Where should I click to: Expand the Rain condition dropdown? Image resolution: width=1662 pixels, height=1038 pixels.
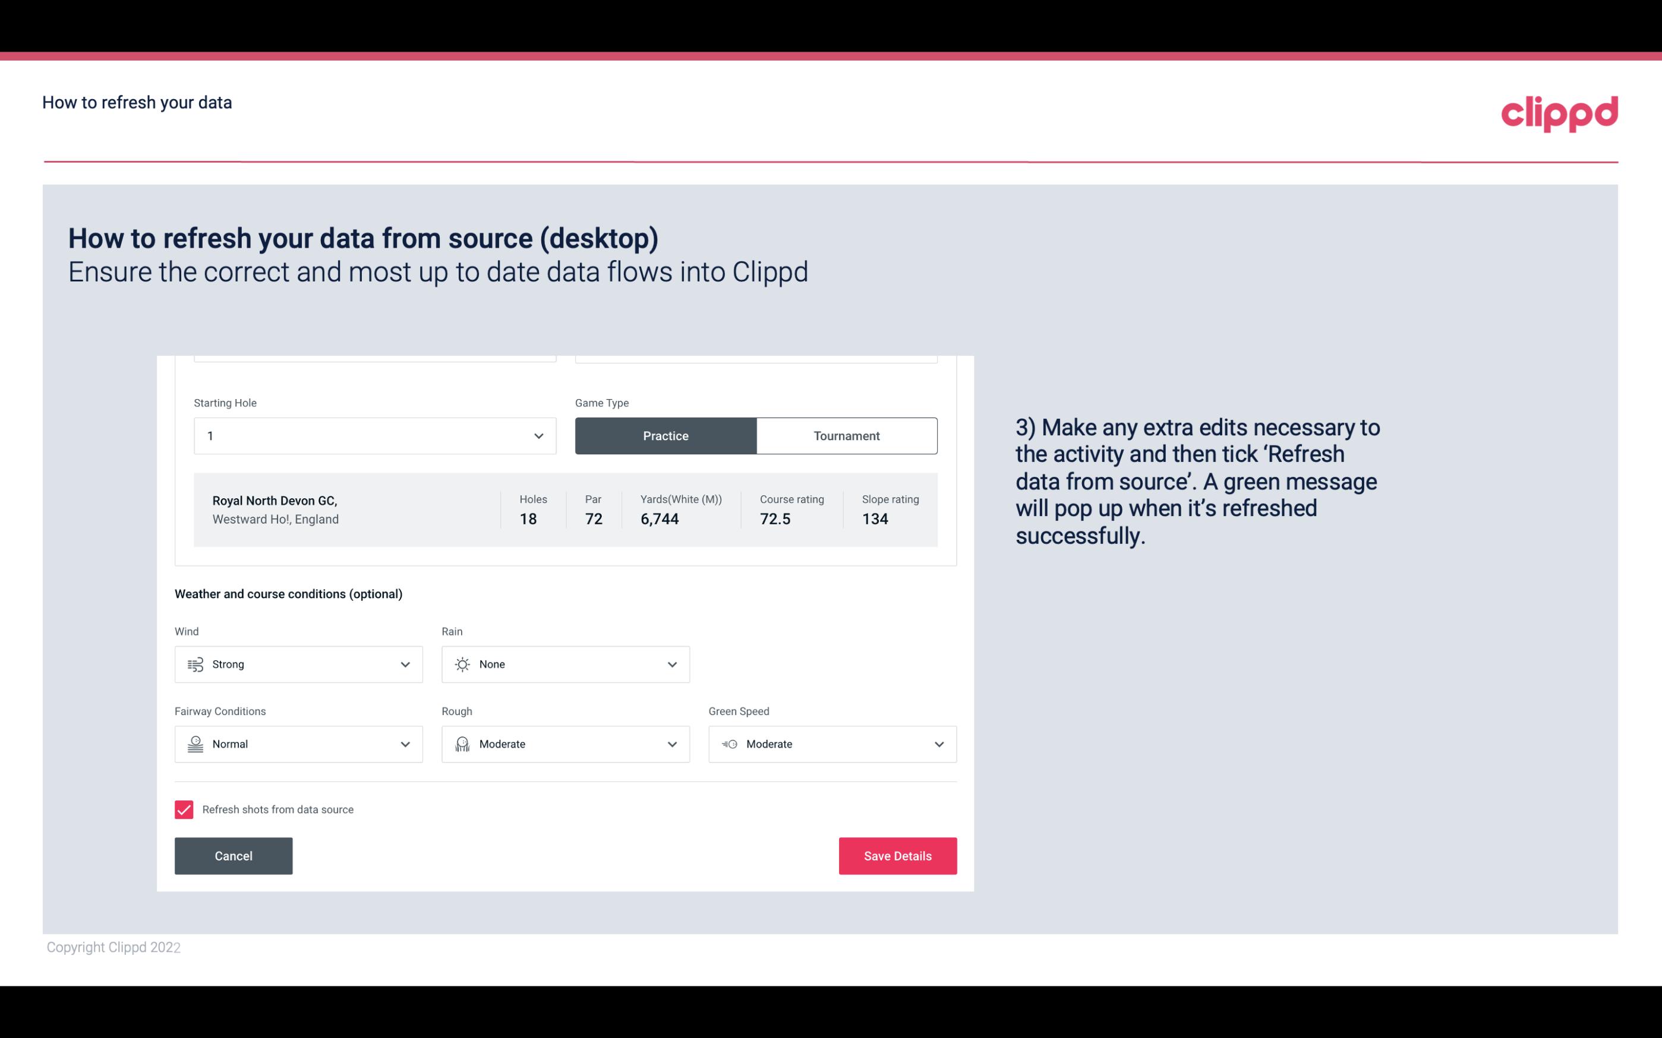pyautogui.click(x=670, y=664)
